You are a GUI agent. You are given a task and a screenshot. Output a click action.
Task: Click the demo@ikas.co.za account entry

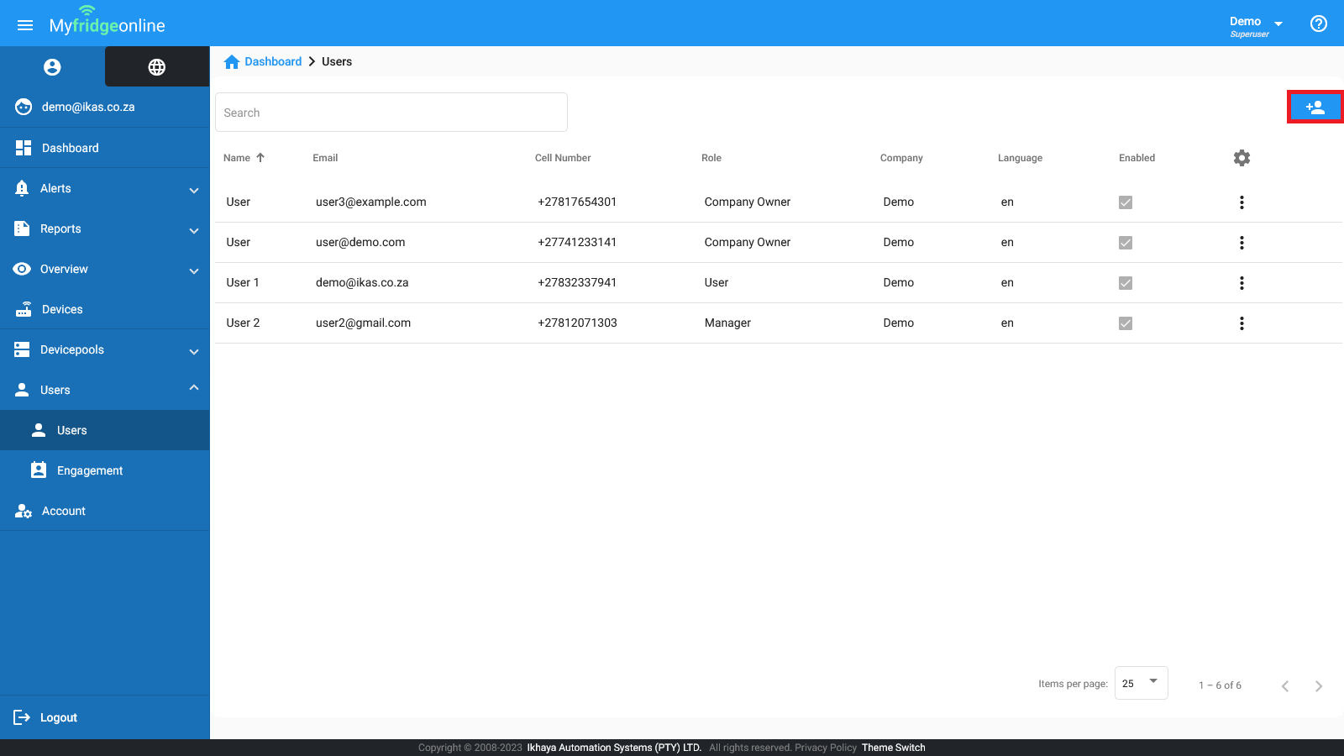(104, 107)
